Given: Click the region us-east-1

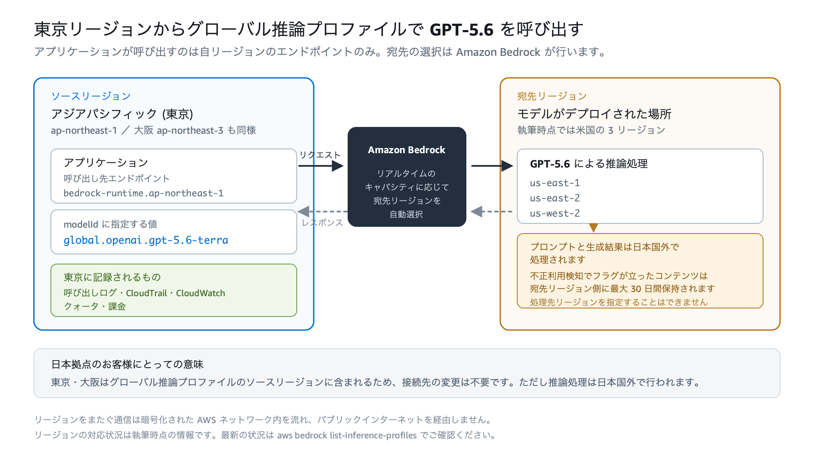Looking at the screenshot, I should click(555, 183).
